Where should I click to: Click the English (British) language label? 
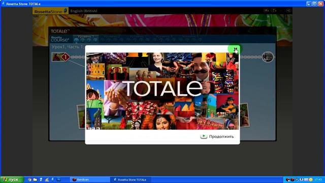pyautogui.click(x=84, y=11)
